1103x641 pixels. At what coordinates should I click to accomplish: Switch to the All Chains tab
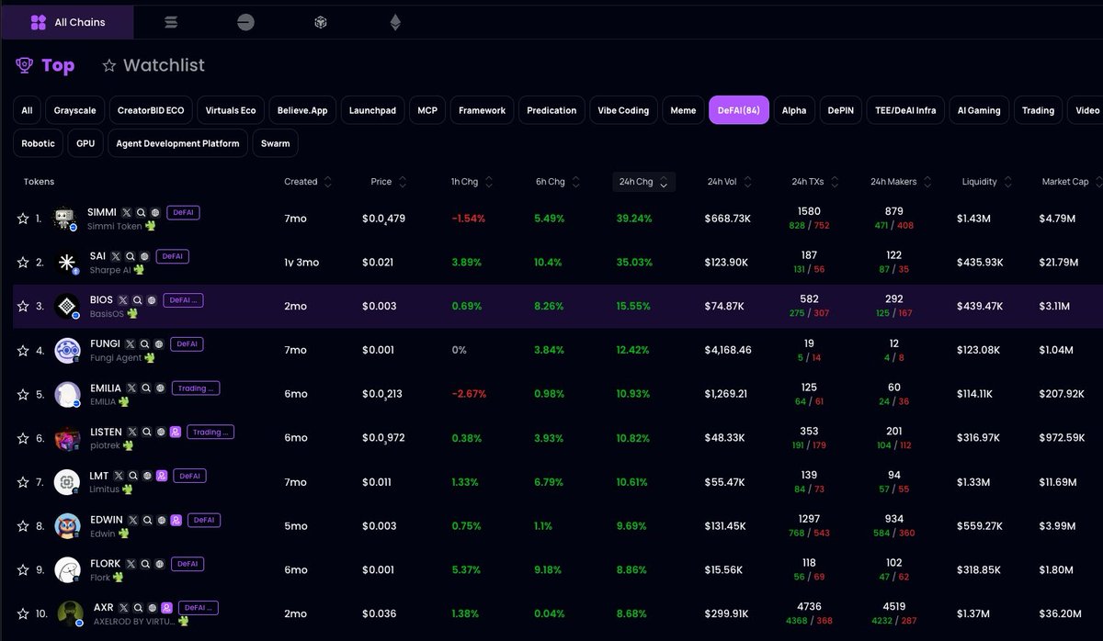(68, 22)
